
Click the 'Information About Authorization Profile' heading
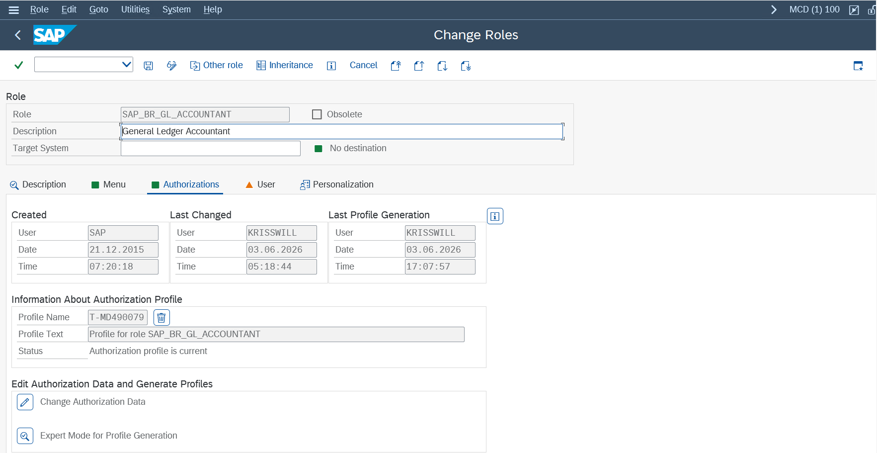click(97, 299)
